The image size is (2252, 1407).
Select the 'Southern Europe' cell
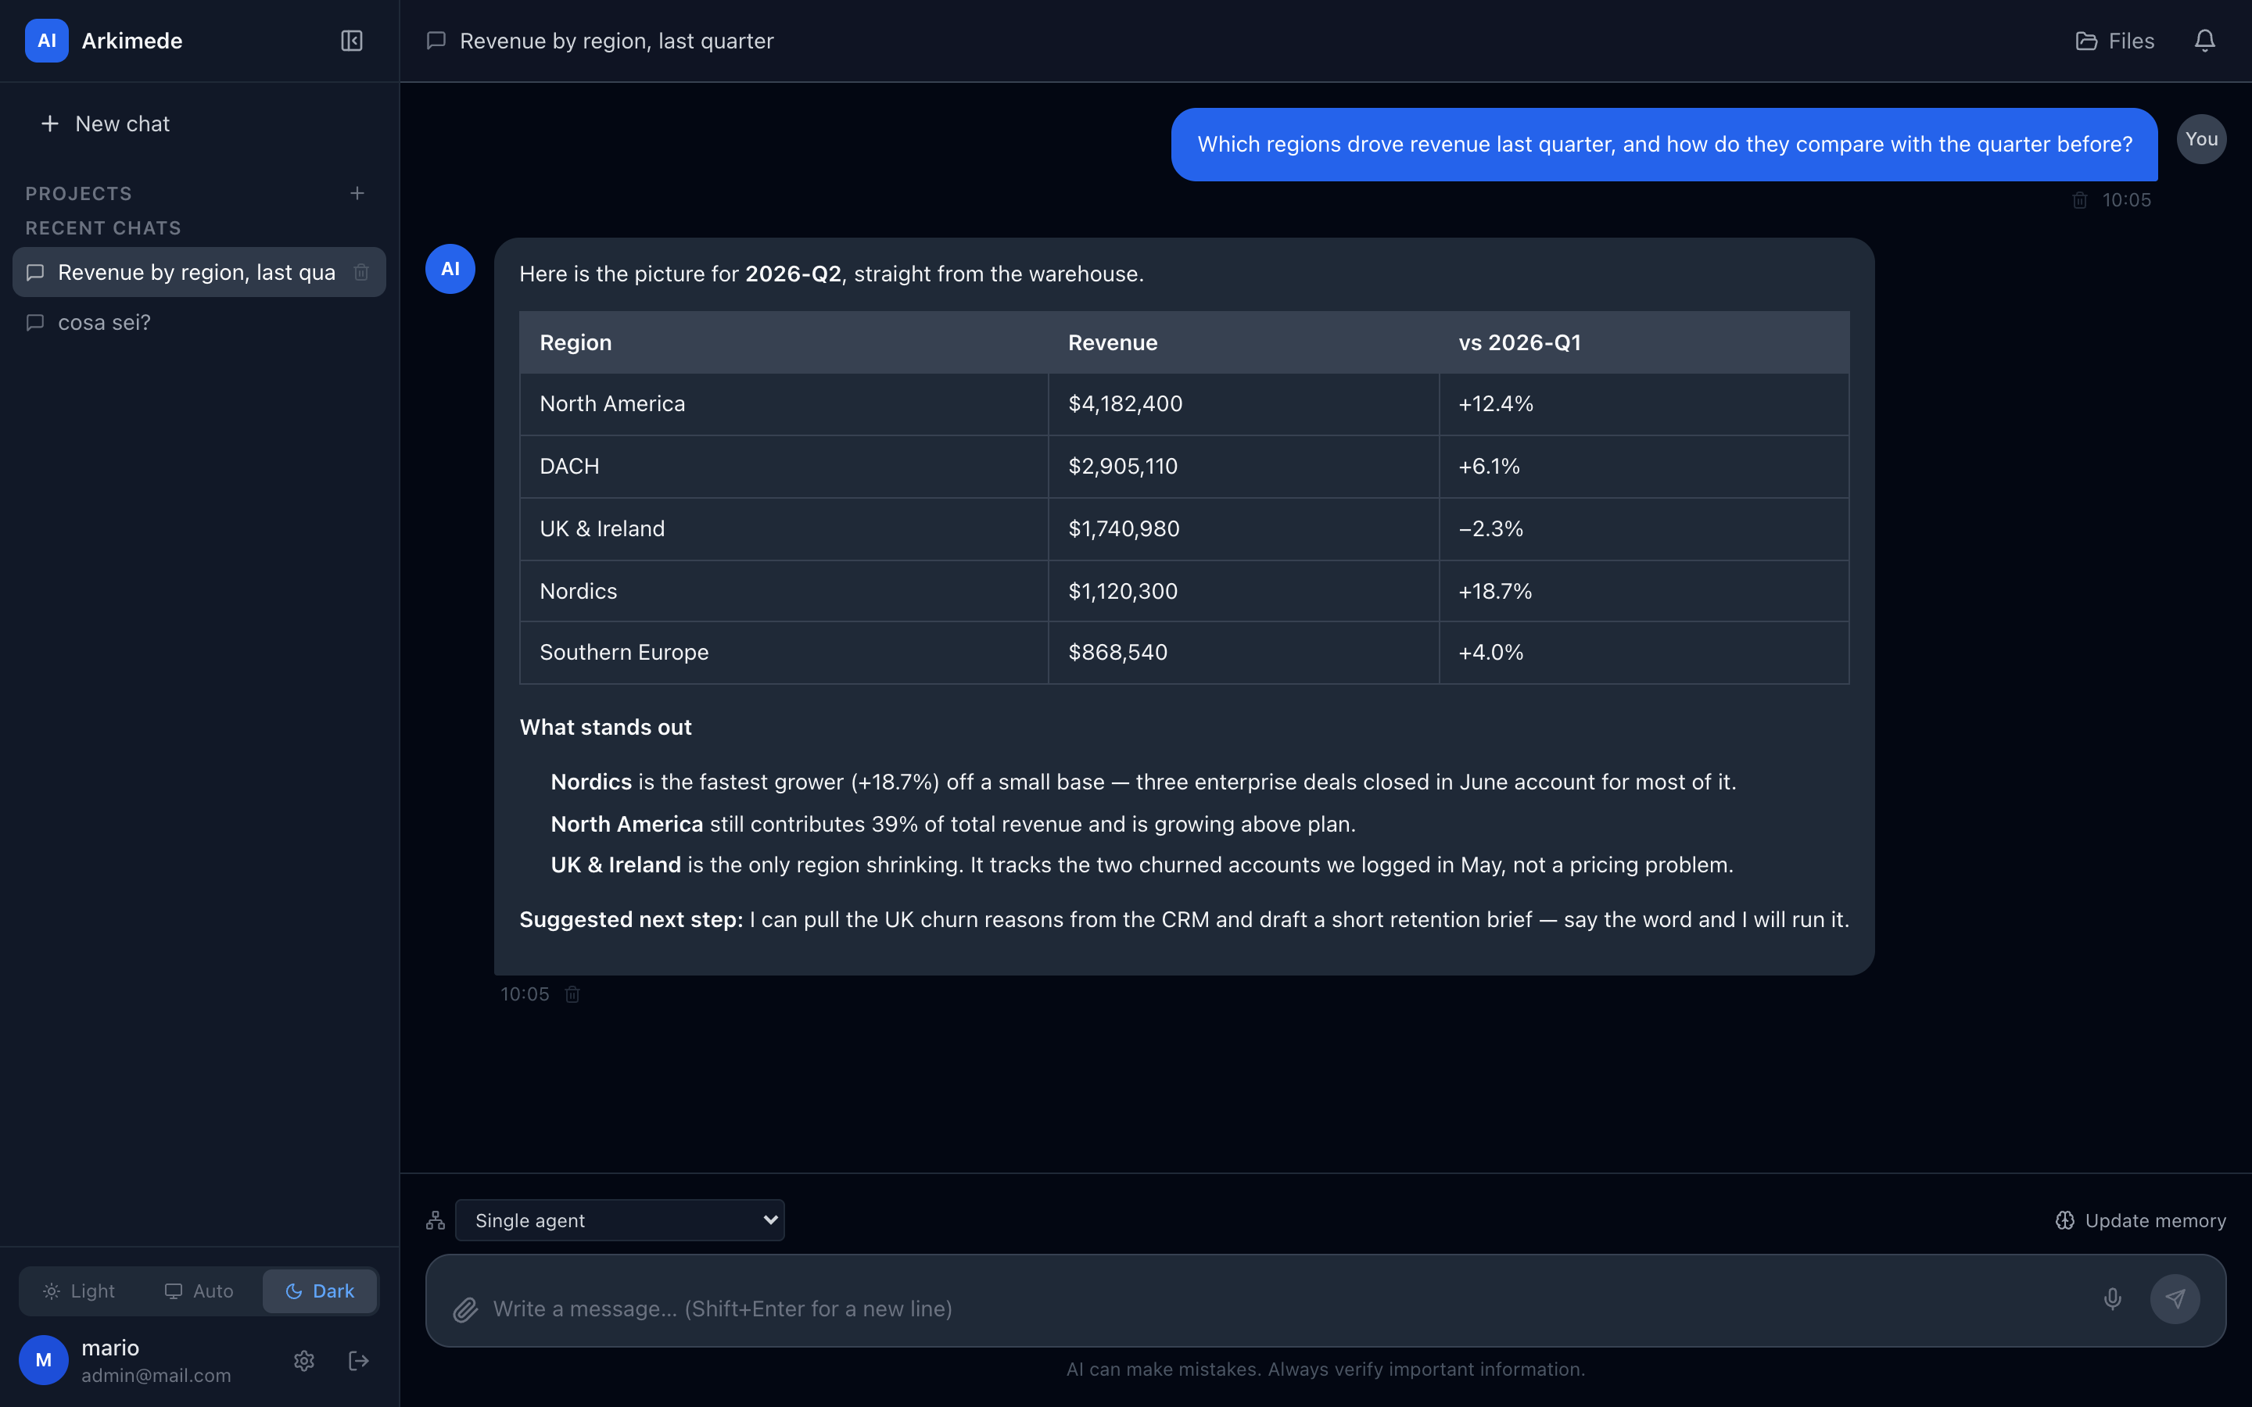(x=784, y=653)
